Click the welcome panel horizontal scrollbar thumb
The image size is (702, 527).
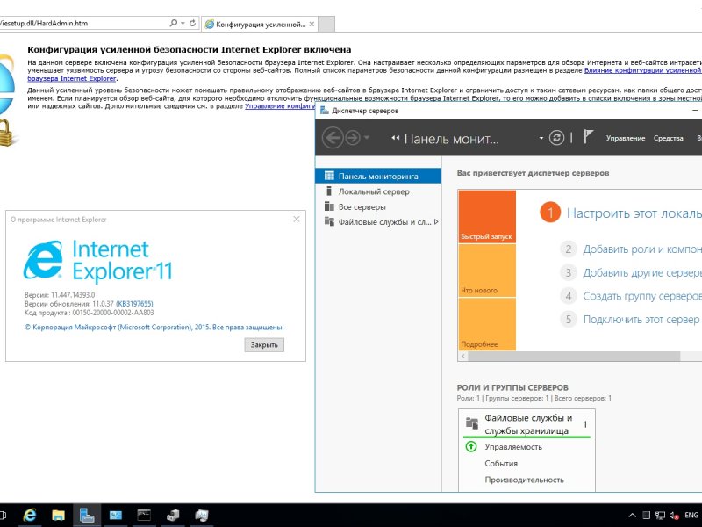click(574, 357)
